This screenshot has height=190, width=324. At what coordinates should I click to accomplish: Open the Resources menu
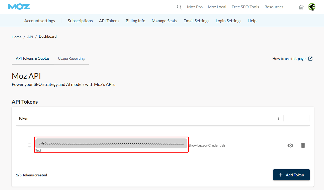[274, 7]
